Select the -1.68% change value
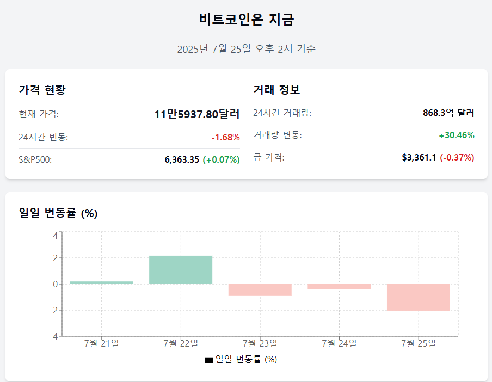Screen dimensions: 492x382 226,137
